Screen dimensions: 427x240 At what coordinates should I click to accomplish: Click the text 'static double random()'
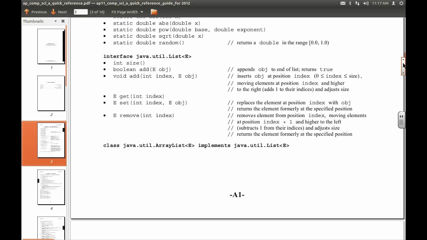pos(148,43)
